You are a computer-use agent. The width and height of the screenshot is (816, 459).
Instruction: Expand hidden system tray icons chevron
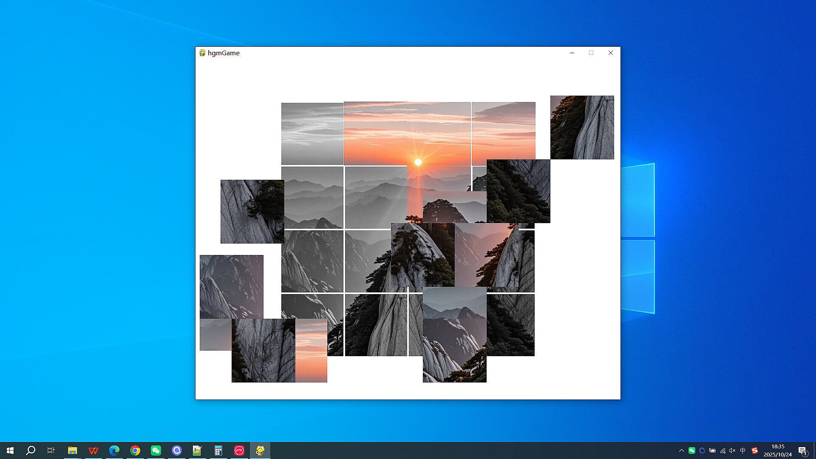[x=682, y=450]
